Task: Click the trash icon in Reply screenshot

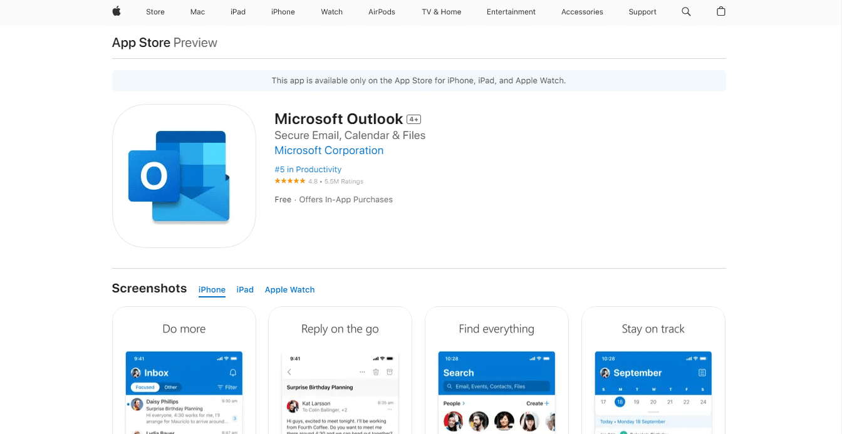Action: 376,372
